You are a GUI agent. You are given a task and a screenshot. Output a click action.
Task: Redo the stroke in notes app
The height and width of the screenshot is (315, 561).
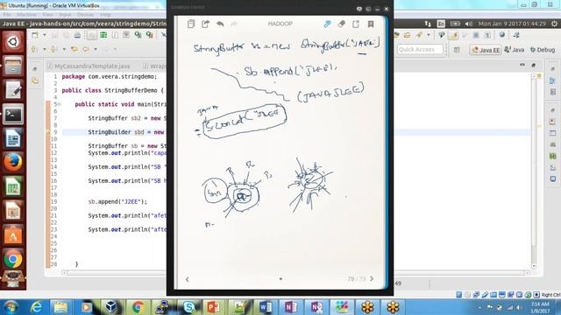tap(234, 24)
